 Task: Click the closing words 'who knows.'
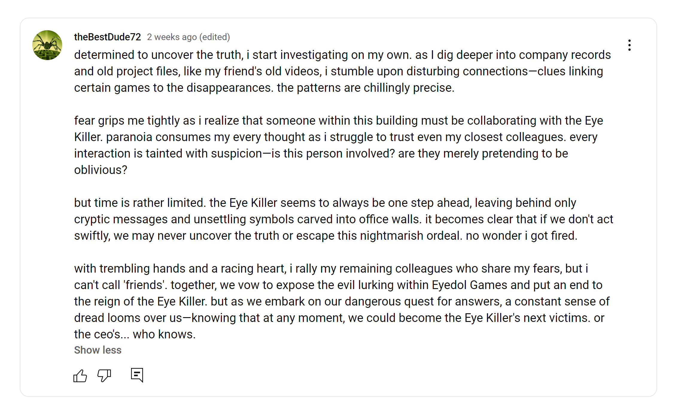[x=164, y=334]
